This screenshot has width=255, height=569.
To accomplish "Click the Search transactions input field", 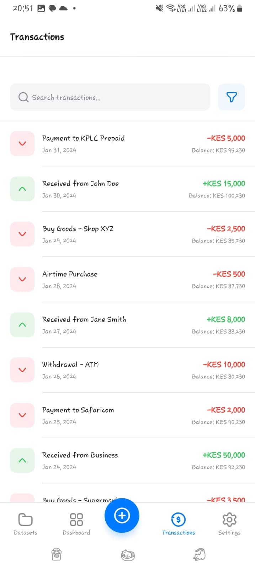I will click(x=110, y=97).
